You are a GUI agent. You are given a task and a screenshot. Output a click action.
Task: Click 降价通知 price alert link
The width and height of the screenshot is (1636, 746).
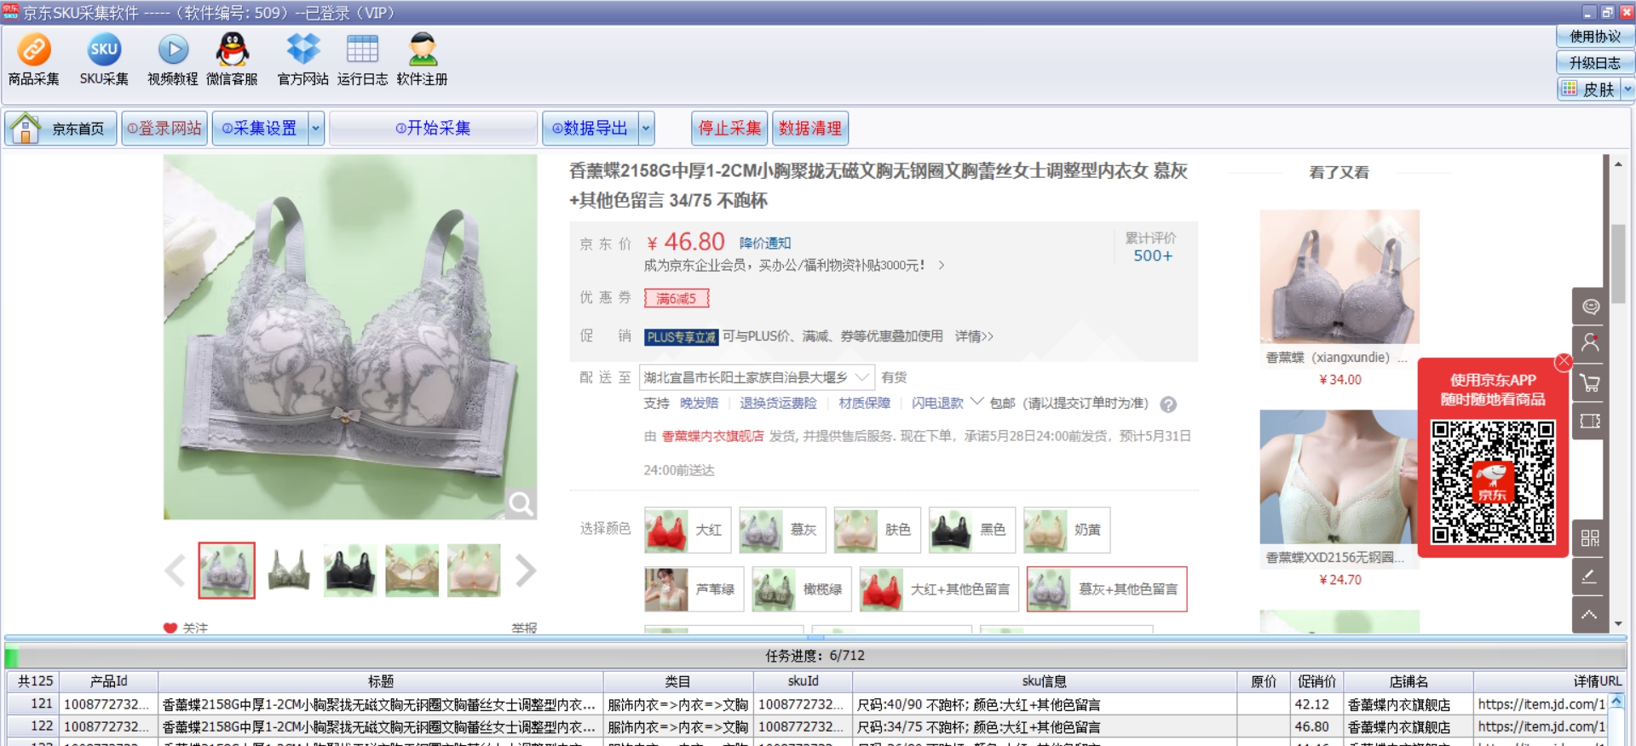pyautogui.click(x=765, y=244)
